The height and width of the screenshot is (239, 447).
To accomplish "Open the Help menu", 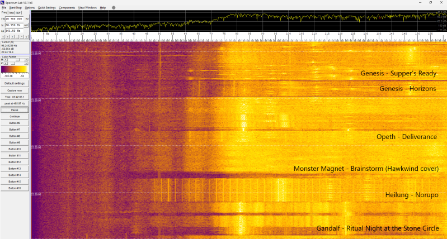I will (x=102, y=8).
